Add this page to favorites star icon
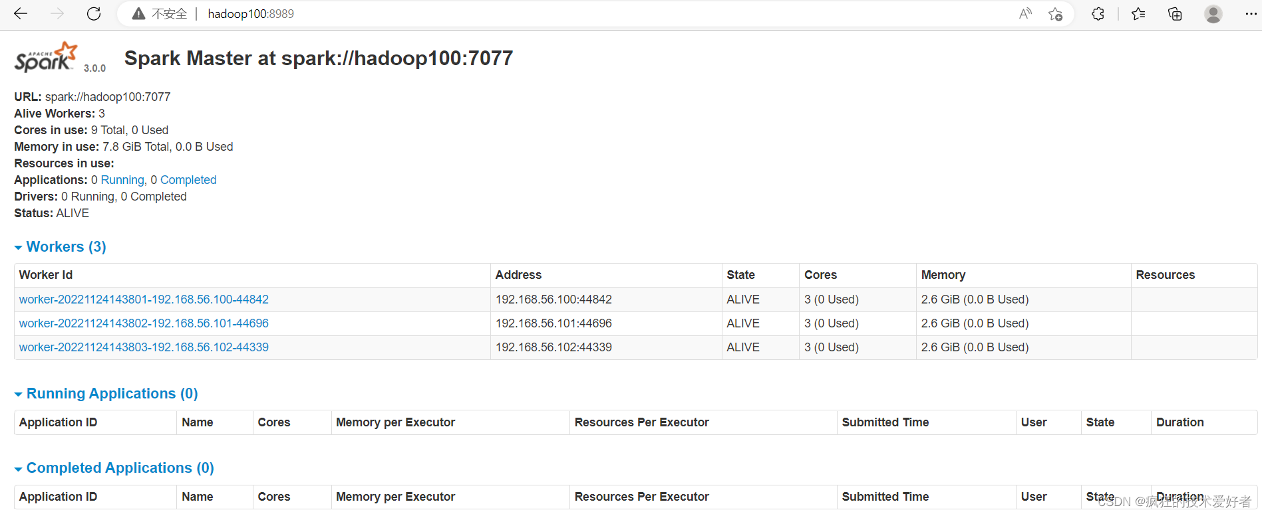Screen dimensions: 1262x514 (x=1055, y=14)
